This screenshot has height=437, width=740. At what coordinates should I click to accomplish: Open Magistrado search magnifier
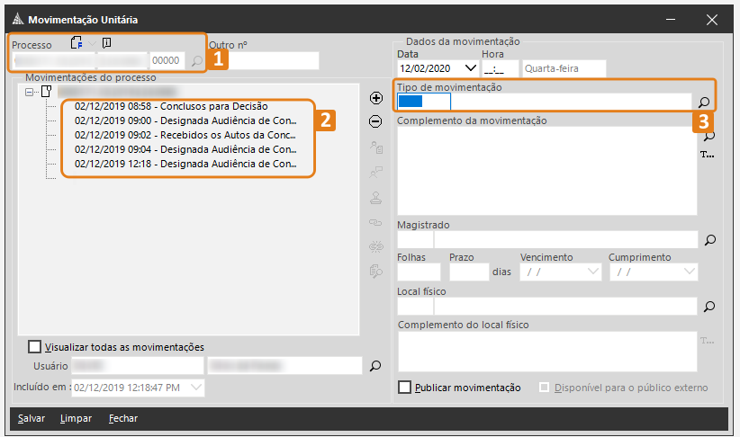coord(709,240)
